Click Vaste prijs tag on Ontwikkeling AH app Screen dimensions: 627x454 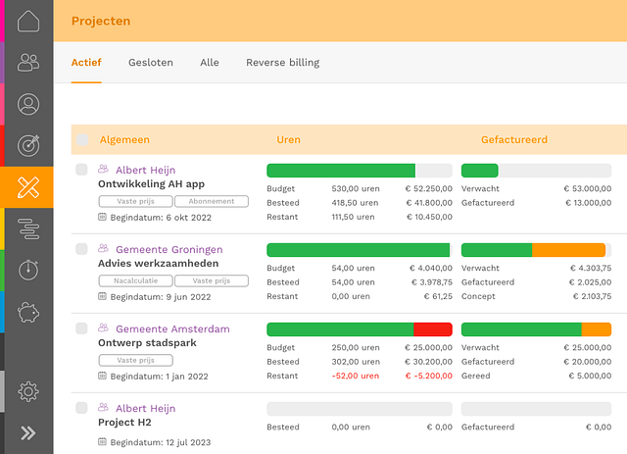135,201
